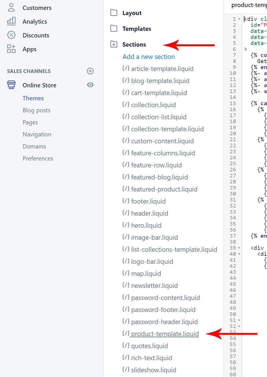Viewport: 267px width, 377px height.
Task: Click the Online Store shop icon
Action: tap(11, 85)
